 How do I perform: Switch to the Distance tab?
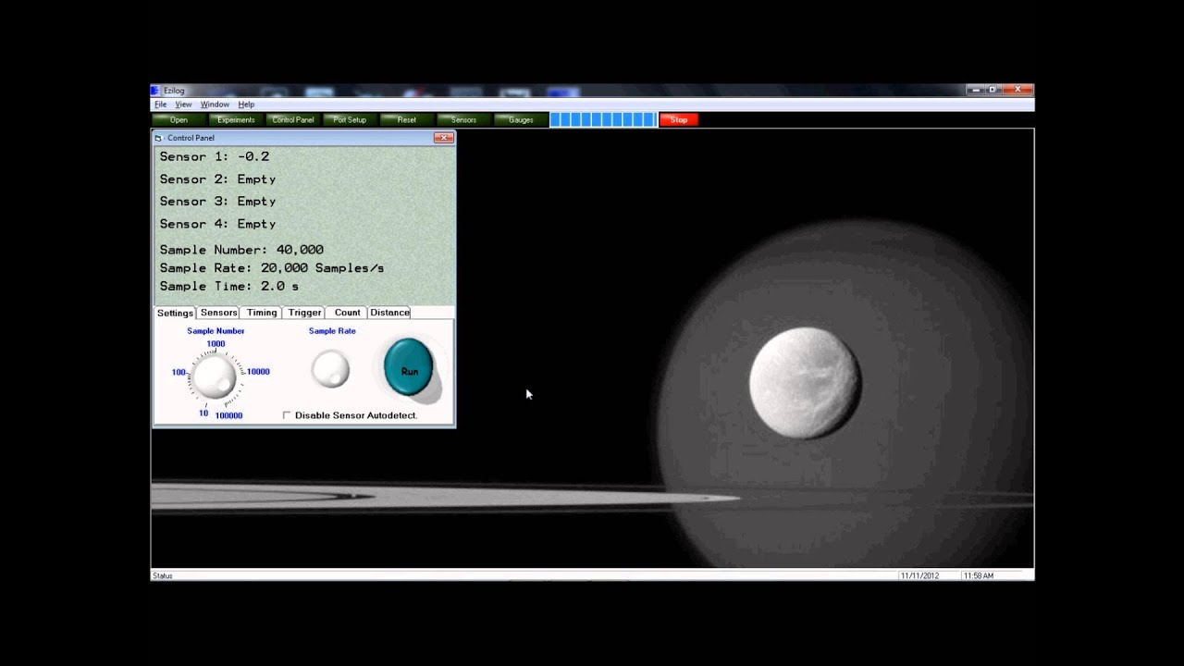[x=389, y=313]
